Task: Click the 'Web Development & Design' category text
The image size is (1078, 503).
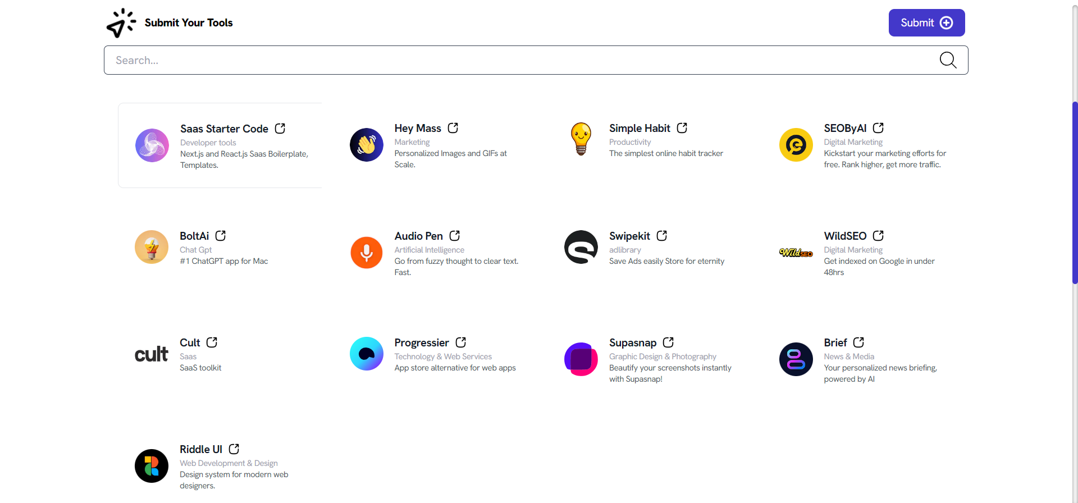Action: point(229,463)
